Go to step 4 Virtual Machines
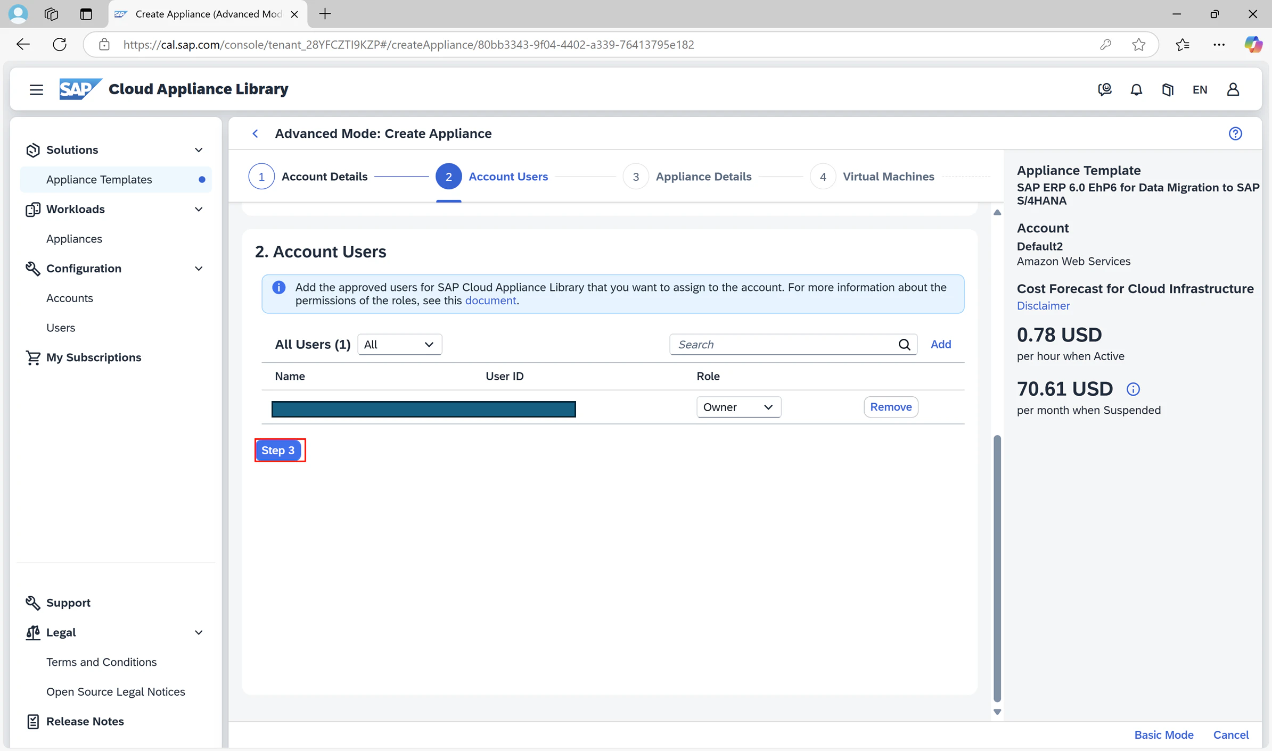The image size is (1272, 751). (x=872, y=177)
